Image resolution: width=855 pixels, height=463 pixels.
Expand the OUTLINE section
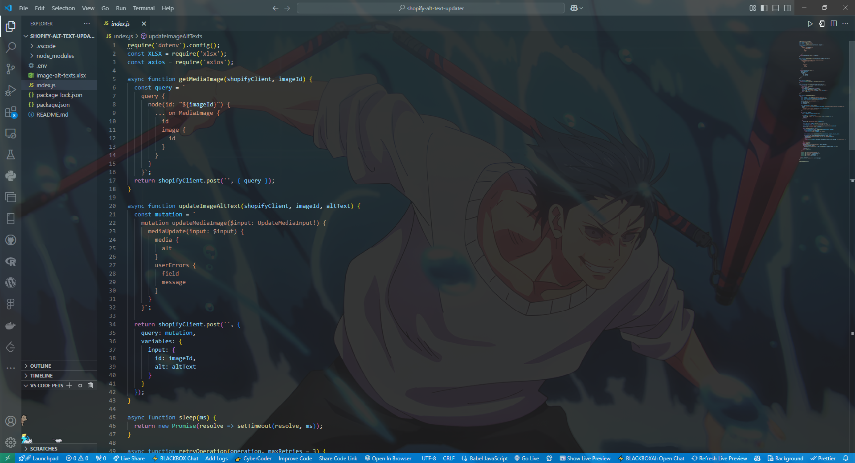point(59,366)
